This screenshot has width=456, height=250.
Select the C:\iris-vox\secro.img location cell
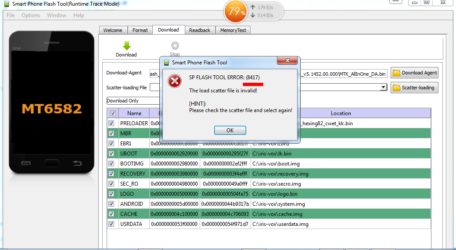(x=341, y=183)
